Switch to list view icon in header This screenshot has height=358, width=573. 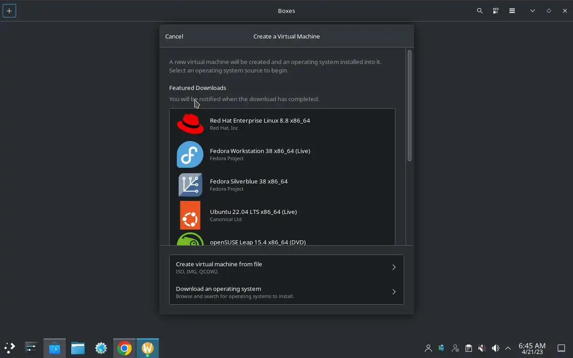point(496,11)
